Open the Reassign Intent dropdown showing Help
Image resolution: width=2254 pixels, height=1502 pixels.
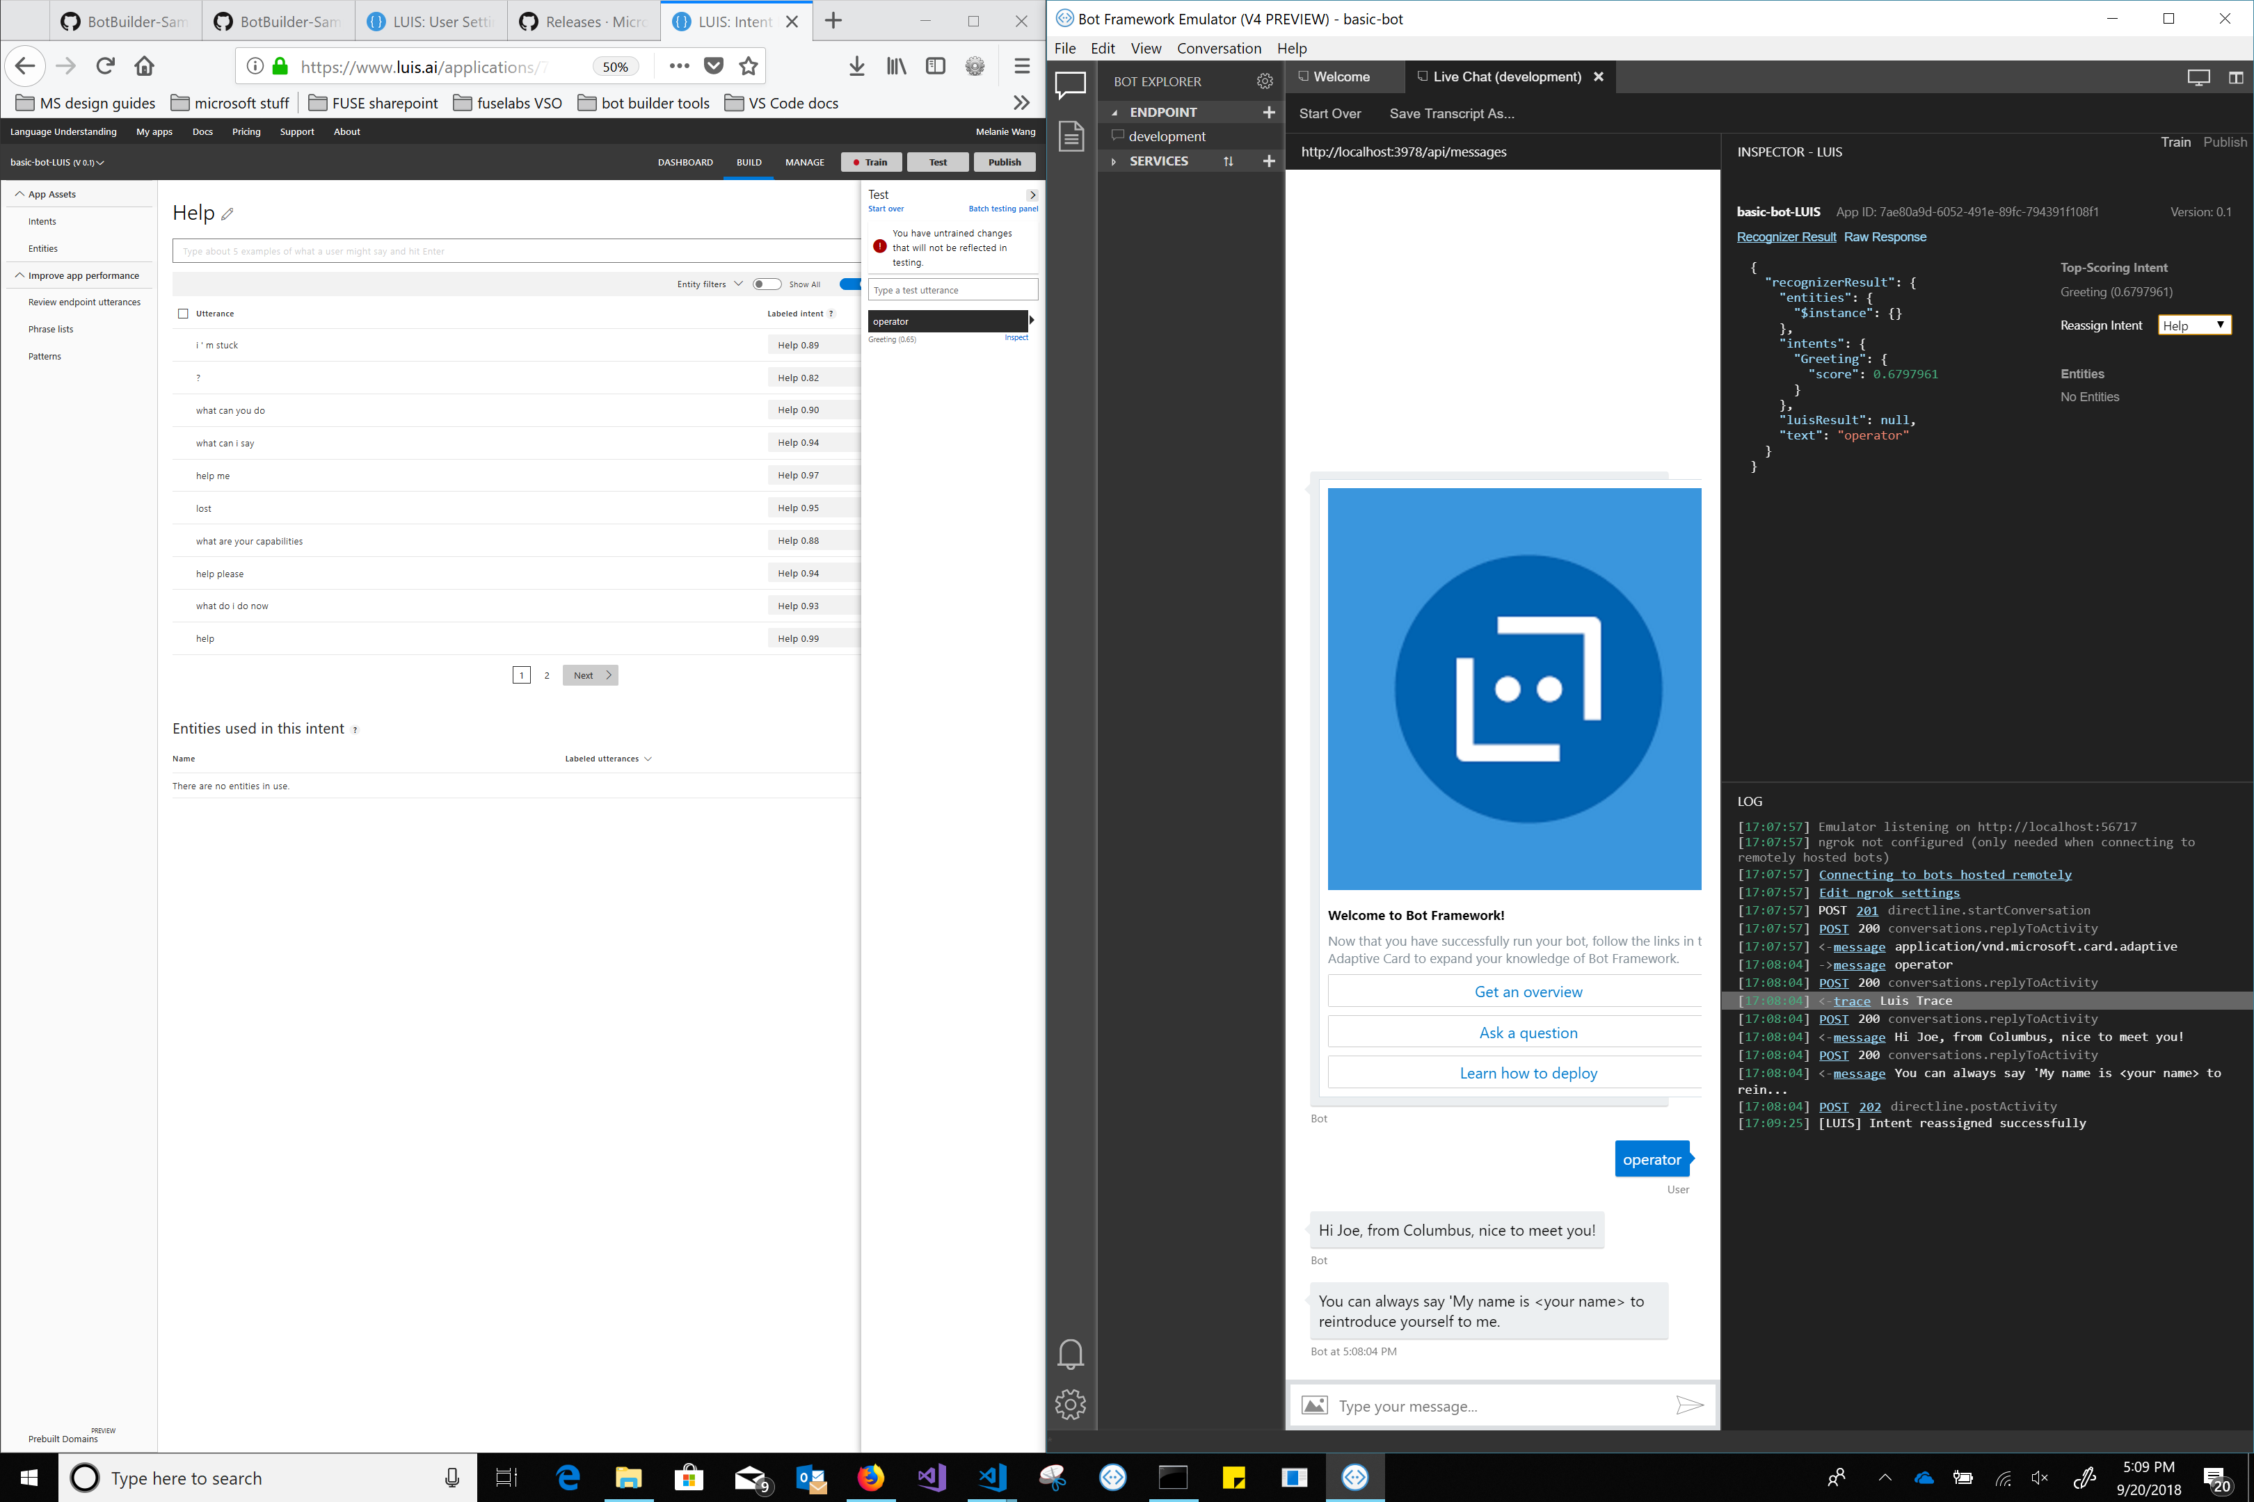click(2193, 325)
